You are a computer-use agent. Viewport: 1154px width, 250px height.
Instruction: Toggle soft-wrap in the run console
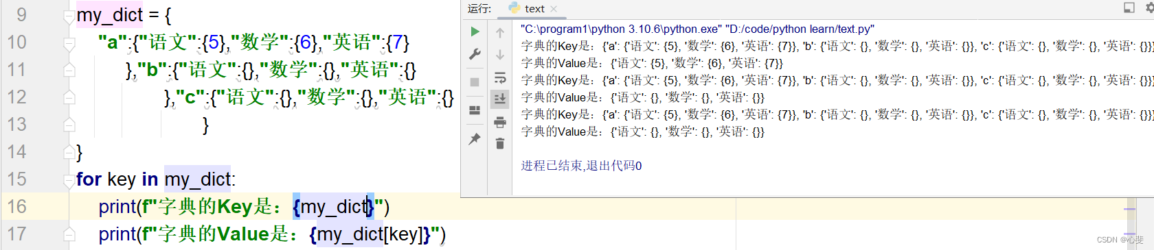[500, 77]
